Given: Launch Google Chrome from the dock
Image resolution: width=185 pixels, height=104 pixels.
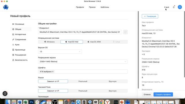Looking at the screenshot, I should coord(101,102).
